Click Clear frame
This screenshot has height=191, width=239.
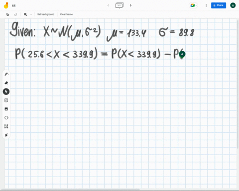[x=66, y=14]
